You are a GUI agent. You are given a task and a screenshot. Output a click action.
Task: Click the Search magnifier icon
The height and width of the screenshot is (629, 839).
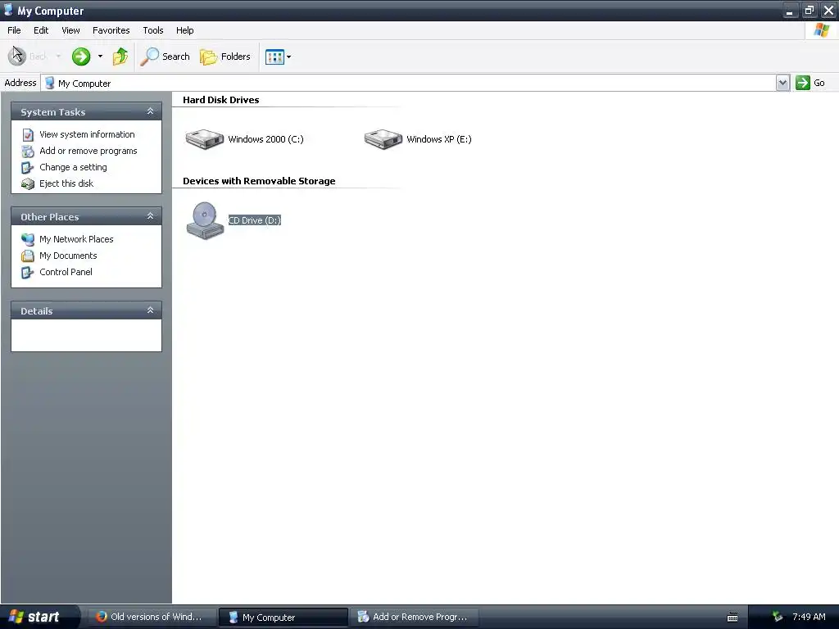click(x=149, y=57)
